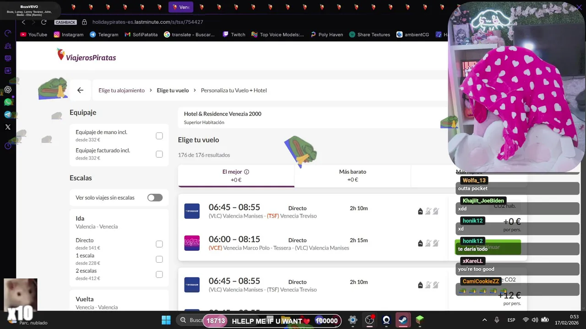This screenshot has width=586, height=329.
Task: Open Telegram bookmark in bookmarks bar
Action: [x=104, y=34]
